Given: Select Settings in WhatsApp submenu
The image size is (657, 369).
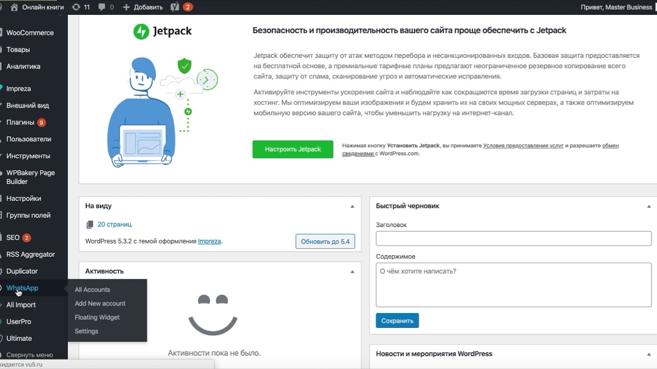Looking at the screenshot, I should [86, 332].
